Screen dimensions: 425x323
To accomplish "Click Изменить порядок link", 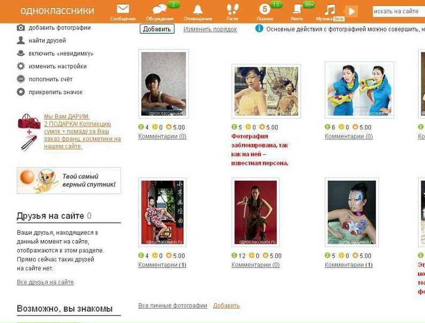I will point(210,29).
